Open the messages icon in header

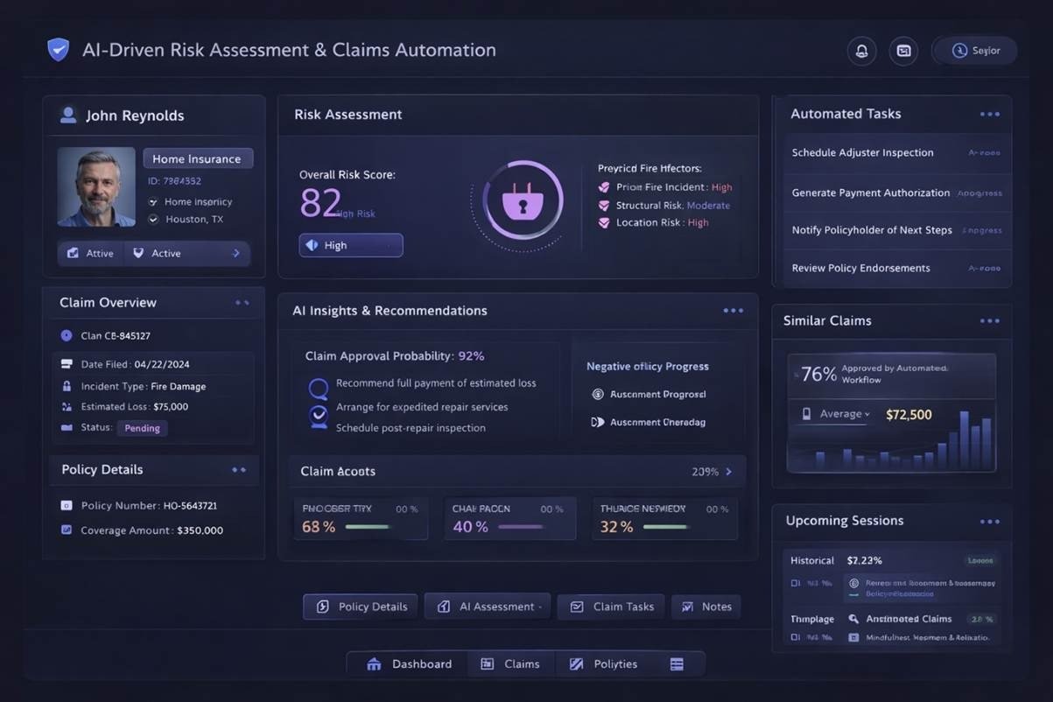tap(903, 51)
